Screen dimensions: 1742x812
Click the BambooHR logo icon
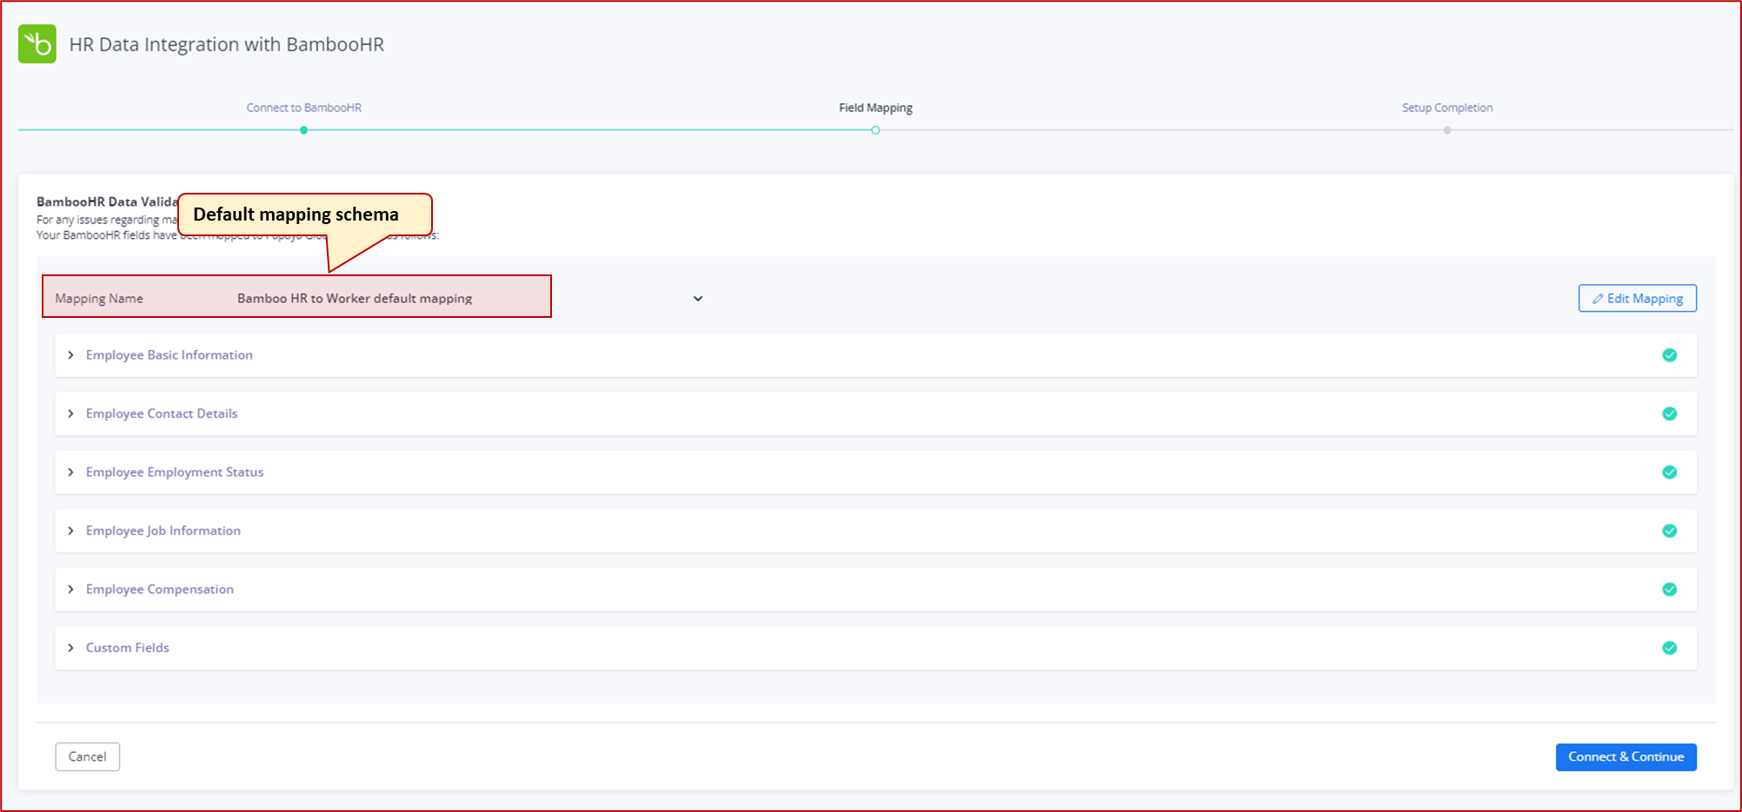pos(37,43)
